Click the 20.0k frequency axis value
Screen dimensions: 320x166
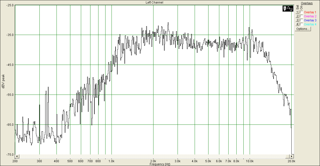[291, 161]
